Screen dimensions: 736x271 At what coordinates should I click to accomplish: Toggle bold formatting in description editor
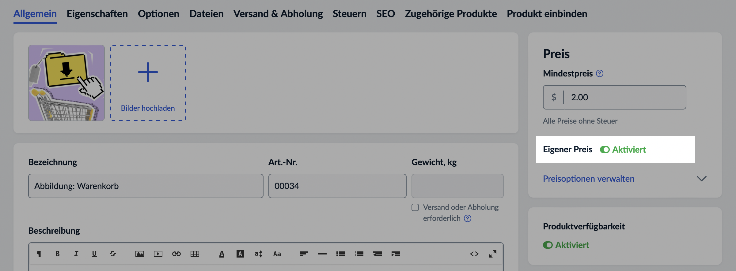(x=57, y=254)
